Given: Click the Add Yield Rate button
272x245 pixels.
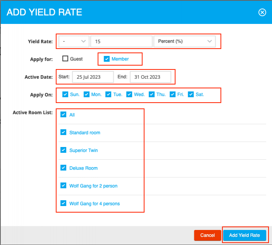Looking at the screenshot, I should pos(245,235).
